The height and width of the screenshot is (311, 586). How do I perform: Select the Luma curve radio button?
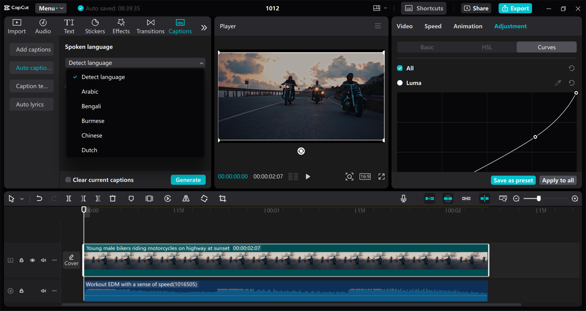[400, 83]
